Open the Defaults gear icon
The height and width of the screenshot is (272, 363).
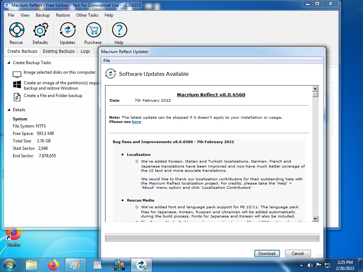click(x=40, y=30)
